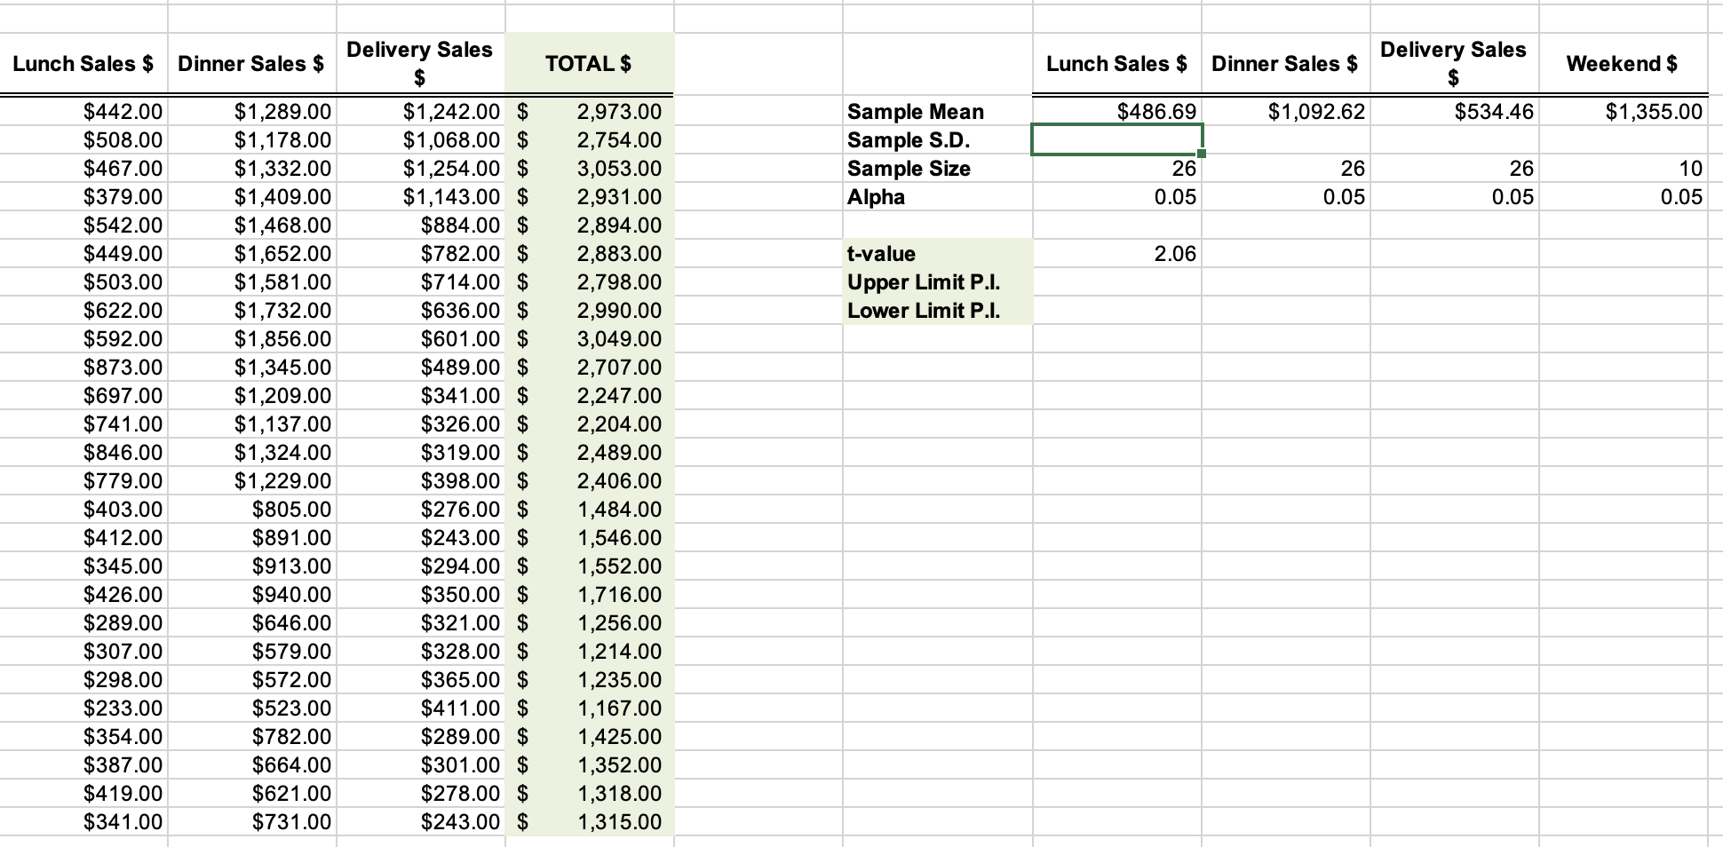This screenshot has height=847, width=1723.
Task: Click the Delivery Sales $ header cell
Action: pyautogui.click(x=418, y=63)
